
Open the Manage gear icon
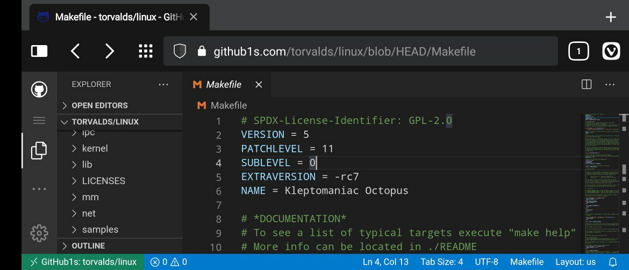tap(39, 233)
